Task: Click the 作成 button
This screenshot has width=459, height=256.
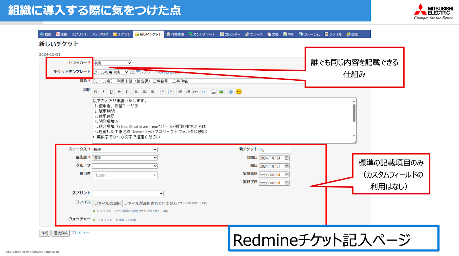Action: (45, 233)
